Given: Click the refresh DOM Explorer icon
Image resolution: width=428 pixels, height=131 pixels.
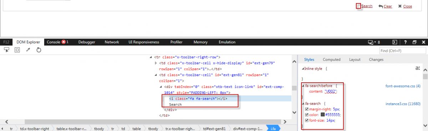Looking at the screenshot, I should [x=39, y=50].
